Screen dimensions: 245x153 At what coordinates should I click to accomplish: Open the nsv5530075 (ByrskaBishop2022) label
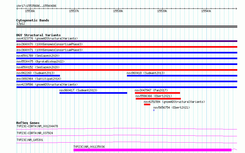pyautogui.click(x=40, y=61)
